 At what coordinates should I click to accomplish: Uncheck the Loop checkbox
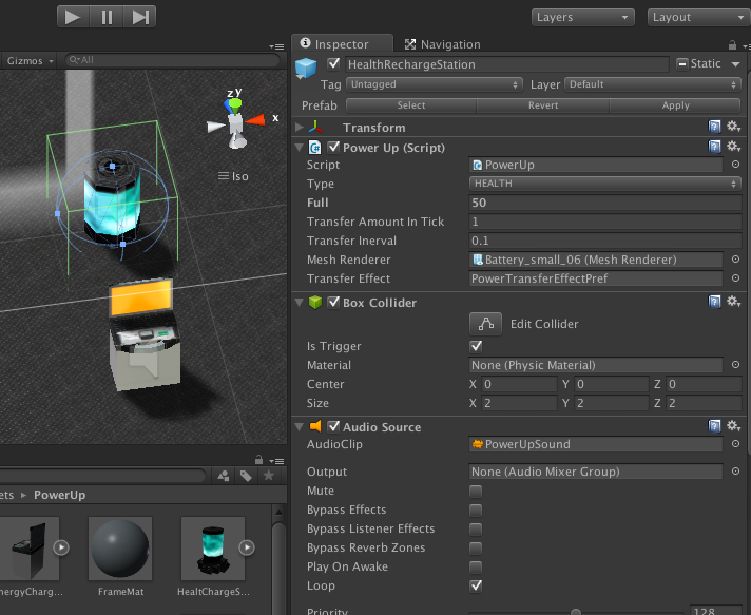(x=476, y=586)
